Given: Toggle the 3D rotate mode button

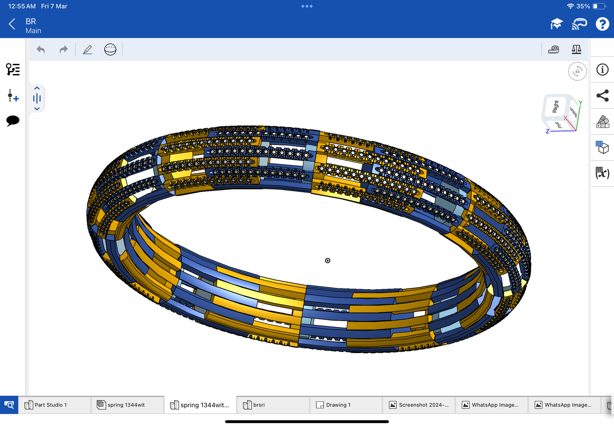Looking at the screenshot, I should 577,71.
